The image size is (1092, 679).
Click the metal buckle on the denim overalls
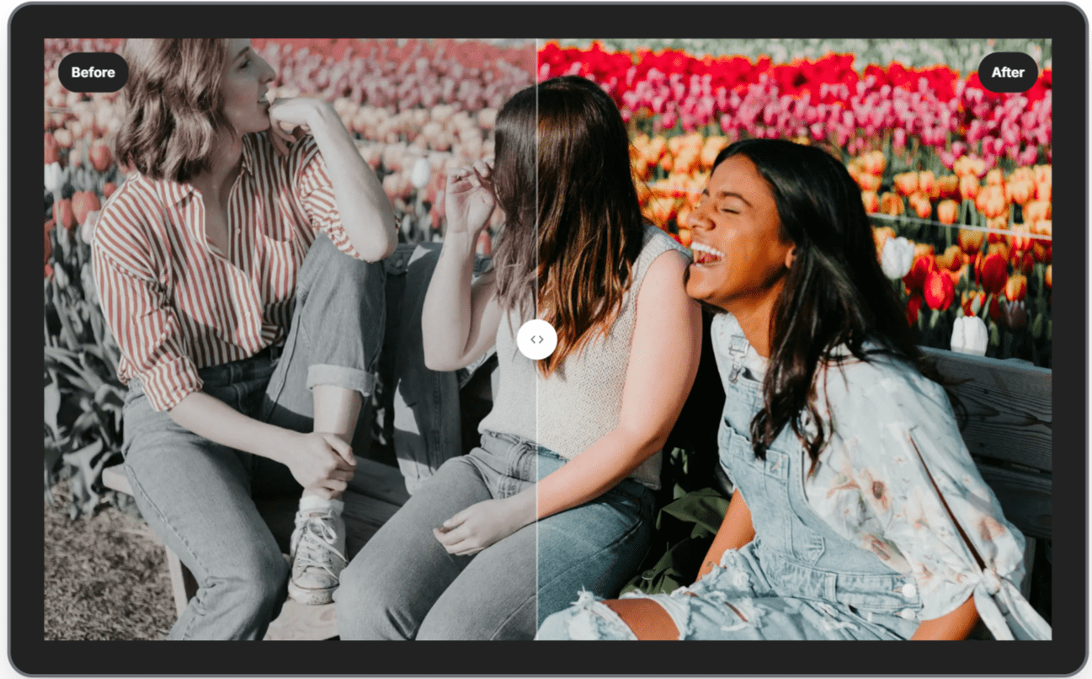coord(738,347)
